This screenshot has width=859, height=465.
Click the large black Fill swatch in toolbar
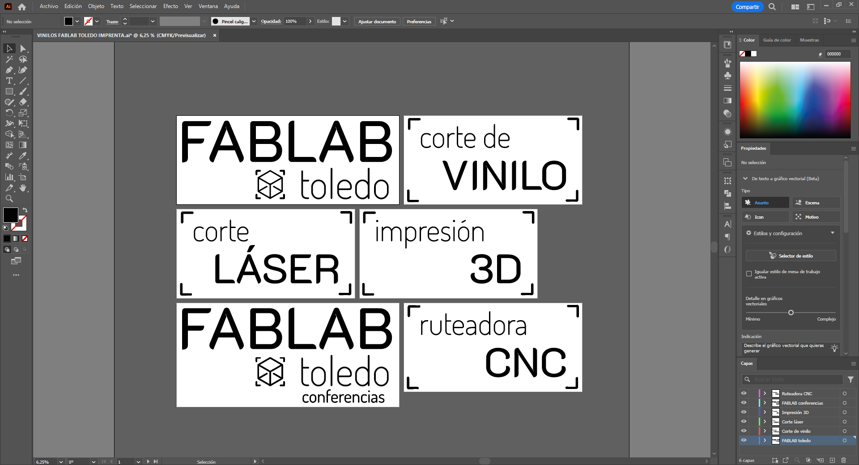[x=10, y=215]
